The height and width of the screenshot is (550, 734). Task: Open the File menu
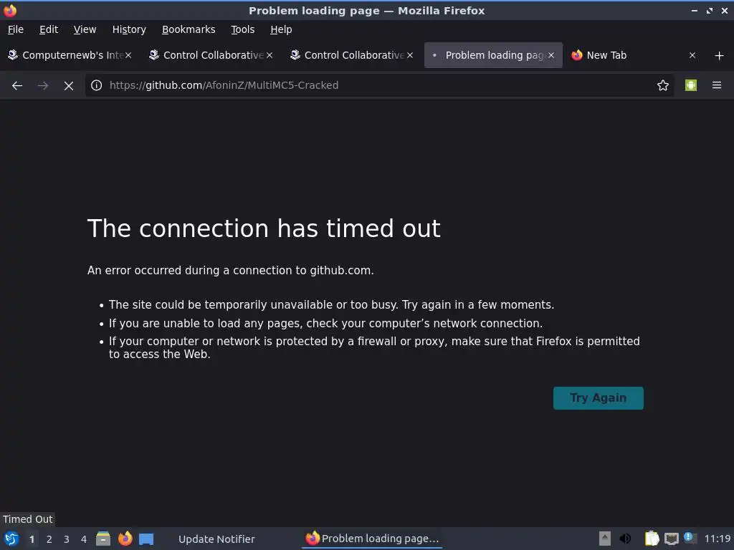click(x=16, y=29)
